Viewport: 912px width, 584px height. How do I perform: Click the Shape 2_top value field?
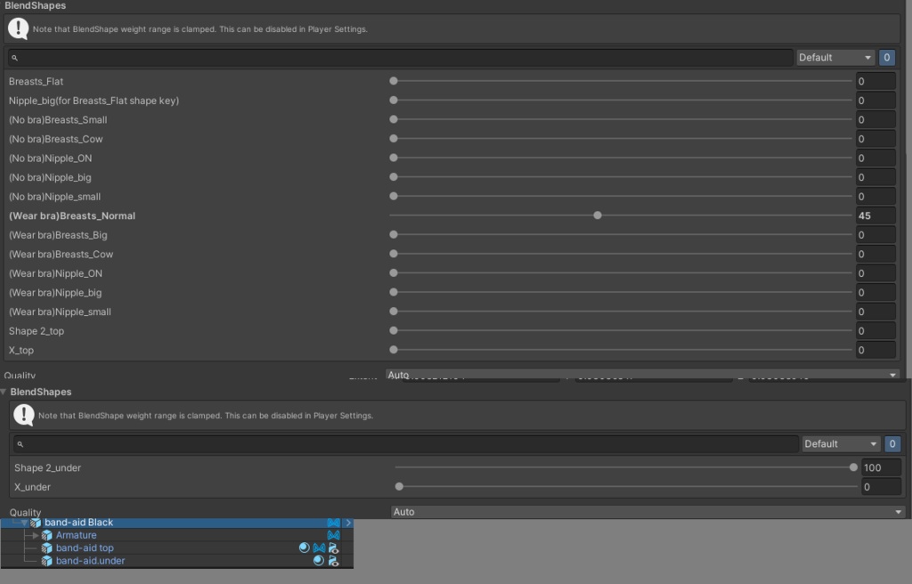[x=875, y=331]
